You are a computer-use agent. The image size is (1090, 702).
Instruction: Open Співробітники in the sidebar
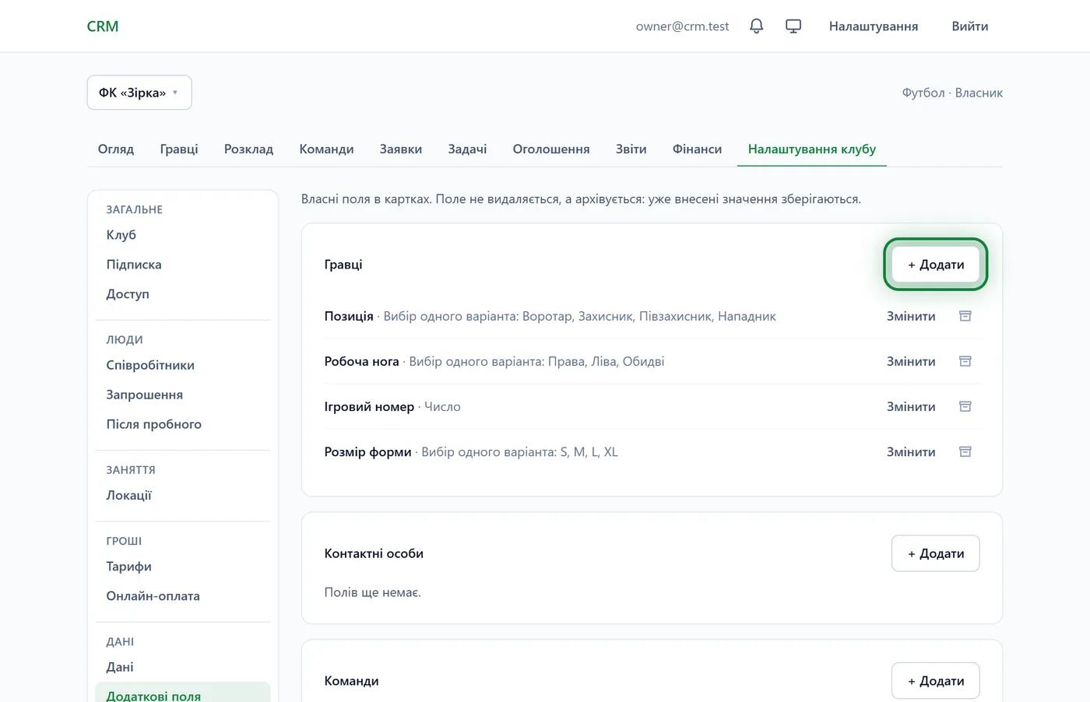[x=183, y=365]
